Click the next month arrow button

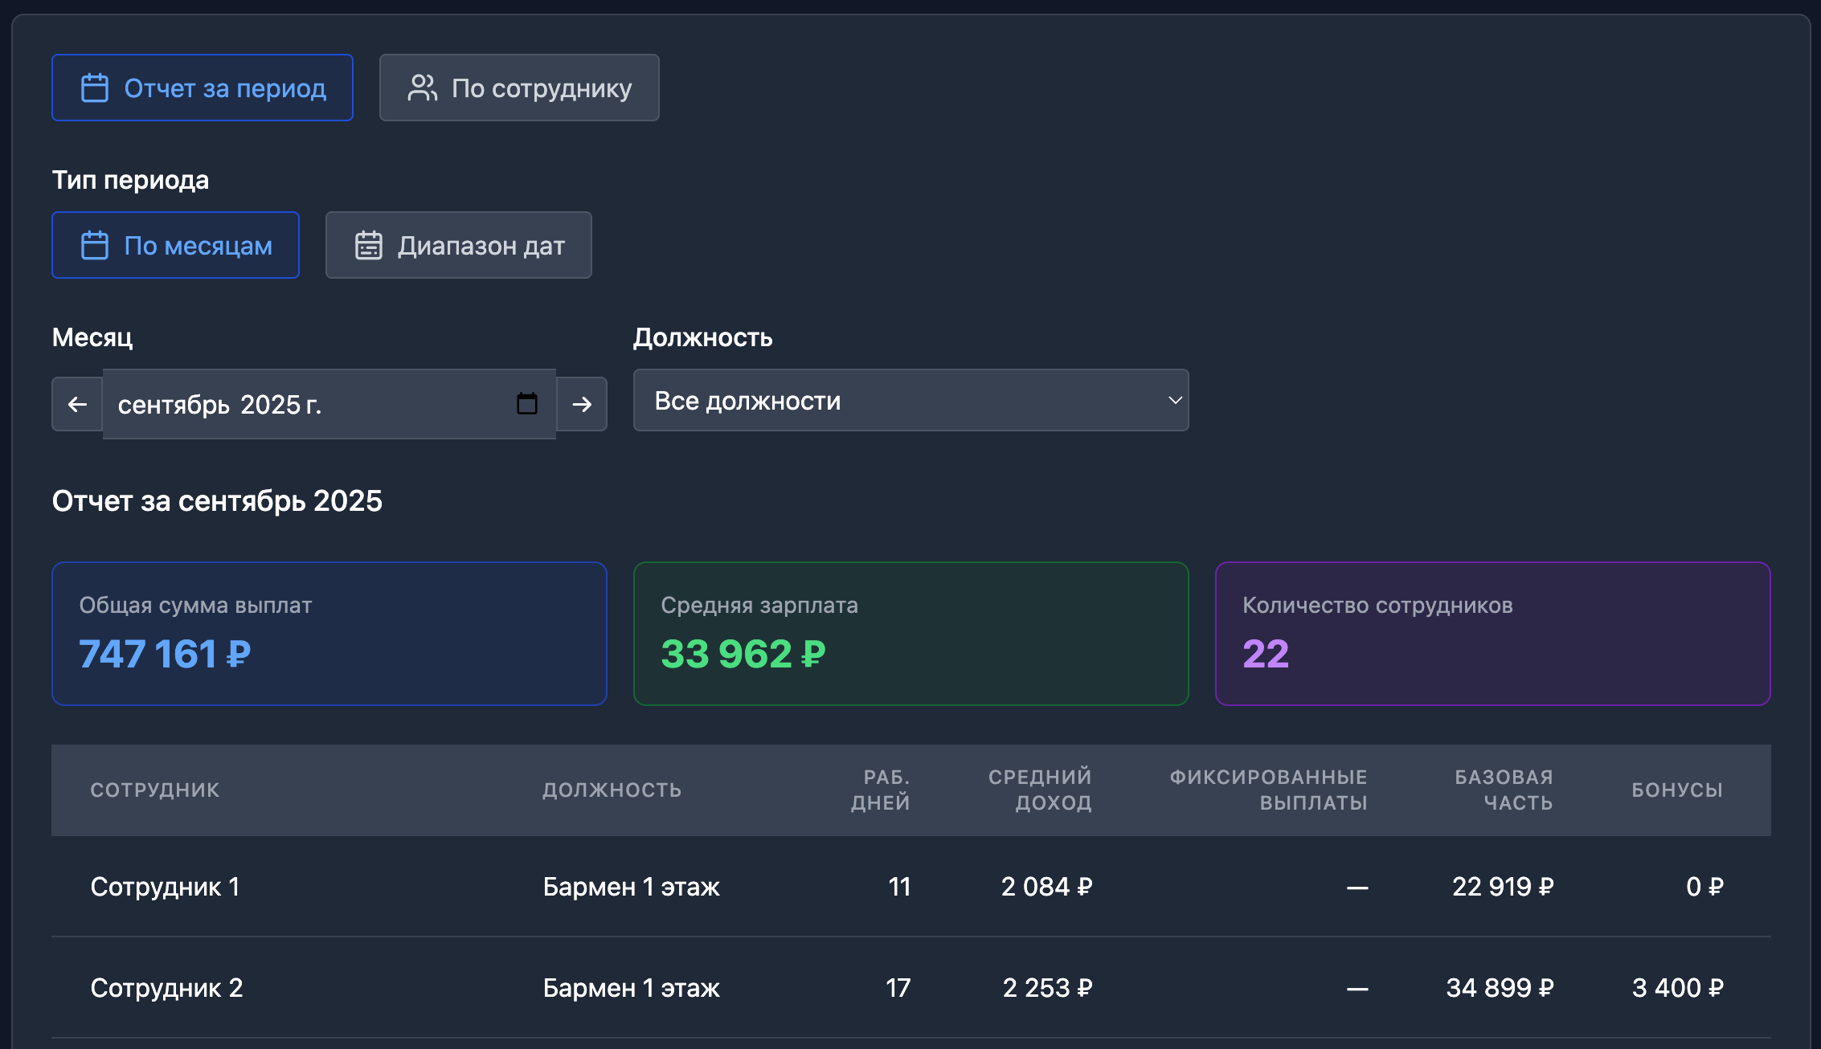(x=582, y=404)
